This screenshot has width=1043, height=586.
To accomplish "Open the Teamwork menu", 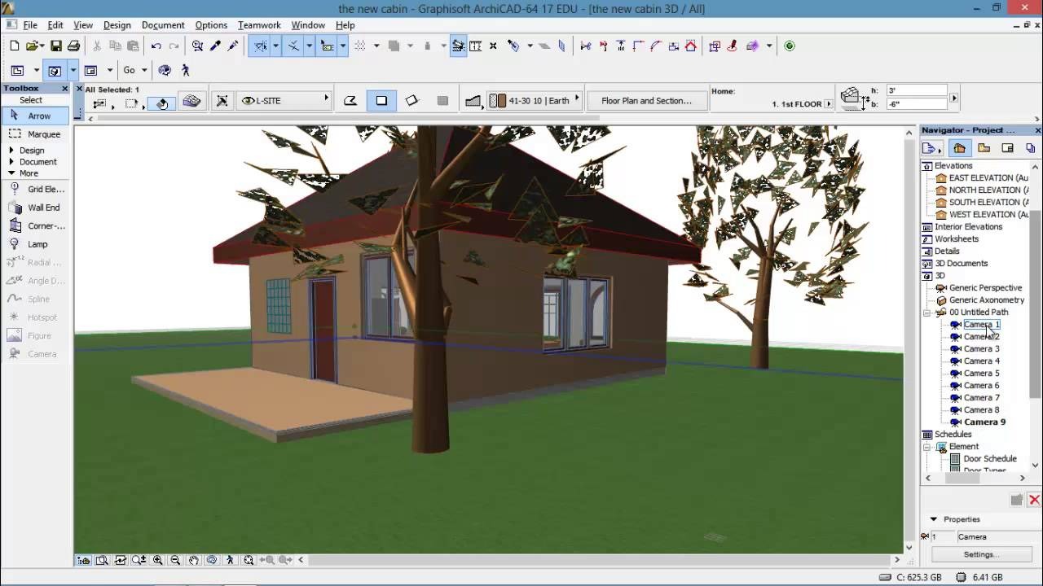I will click(x=259, y=25).
